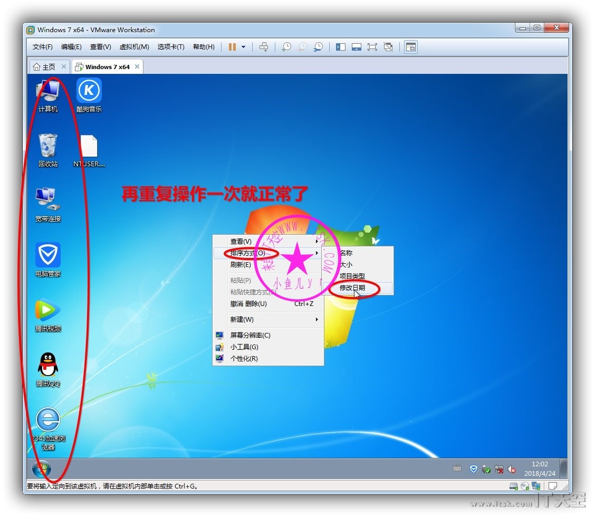Click the pause virtual machine button

pos(232,47)
